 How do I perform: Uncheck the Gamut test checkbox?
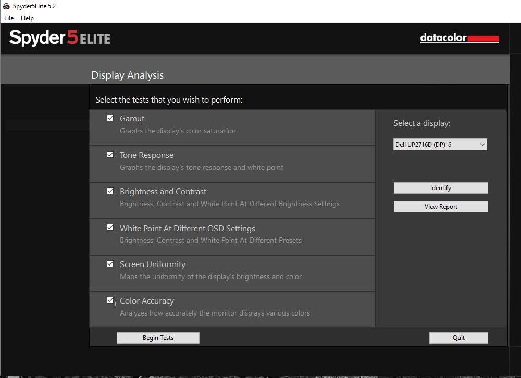(110, 118)
